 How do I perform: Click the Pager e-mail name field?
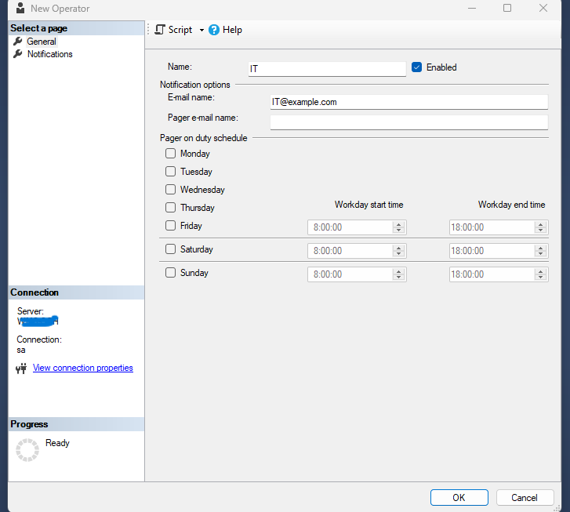[408, 122]
